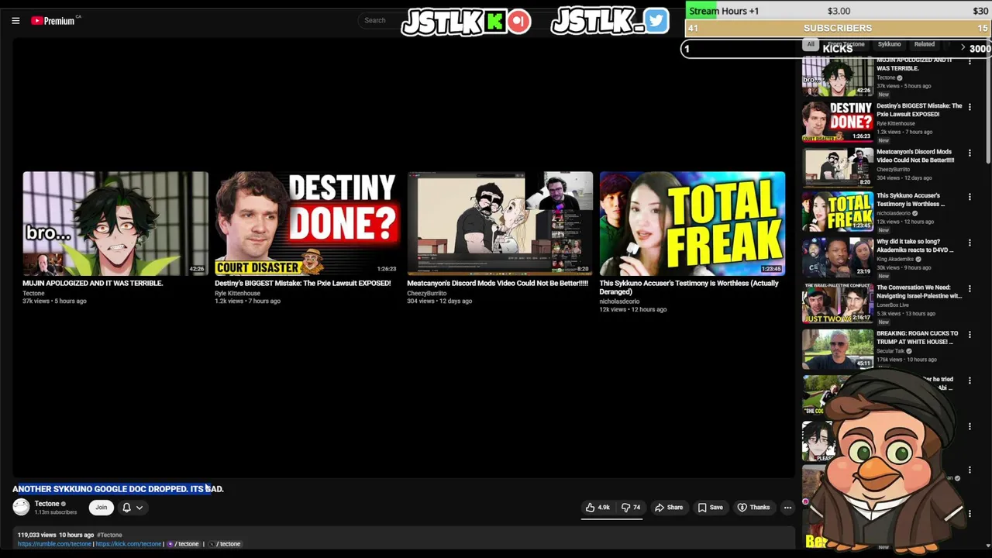Select the From Tectone filter chip
This screenshot has height=558, width=992.
pos(846,44)
